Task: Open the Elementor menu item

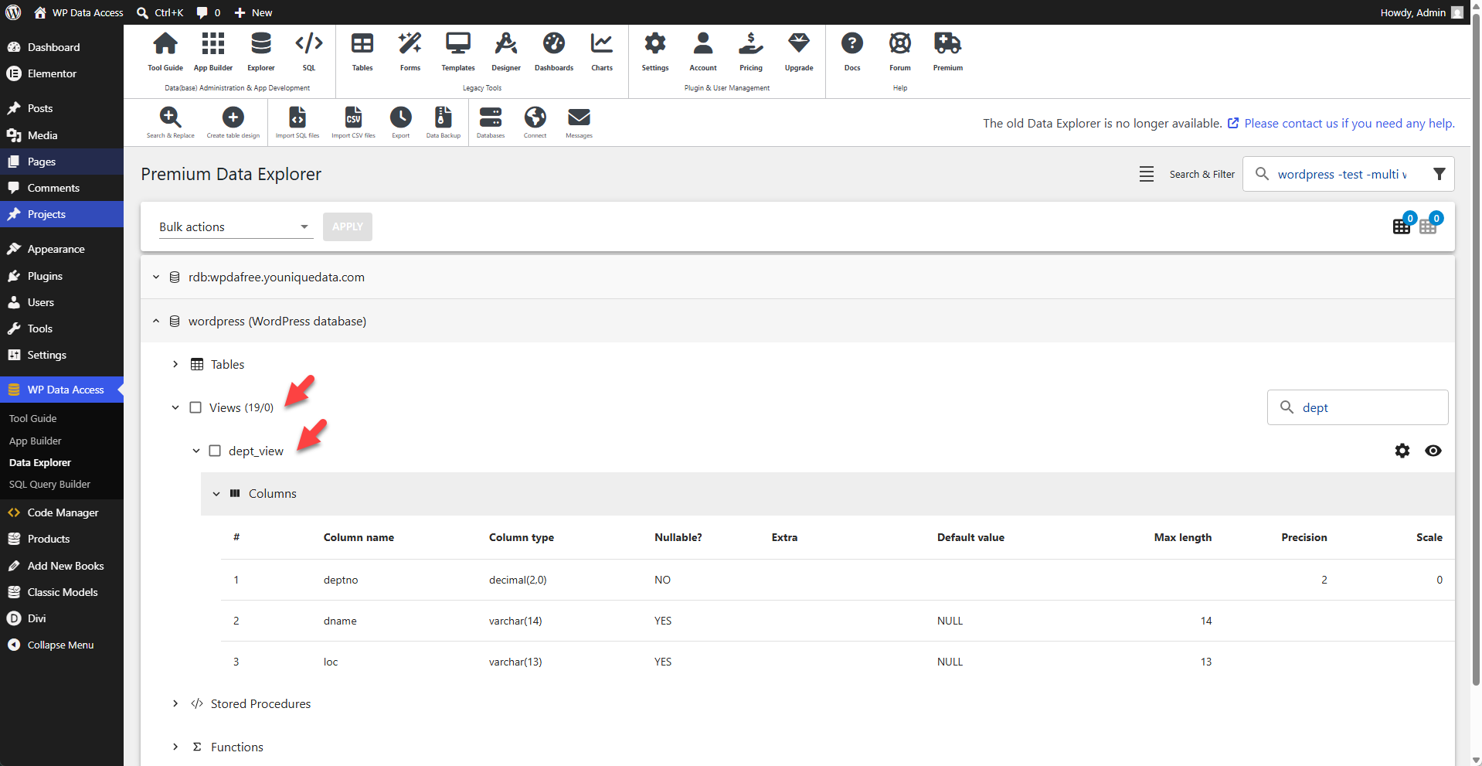Action: point(62,73)
